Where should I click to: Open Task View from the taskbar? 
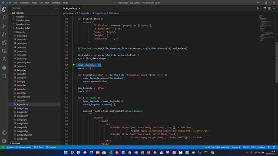pos(79,153)
